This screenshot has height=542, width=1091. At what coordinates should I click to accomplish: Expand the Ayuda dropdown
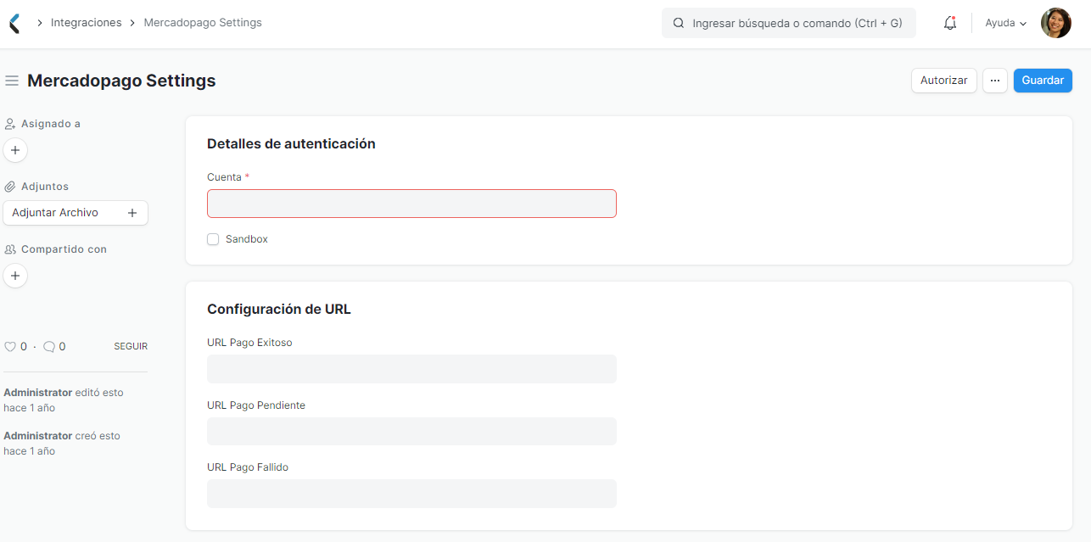pyautogui.click(x=1006, y=24)
